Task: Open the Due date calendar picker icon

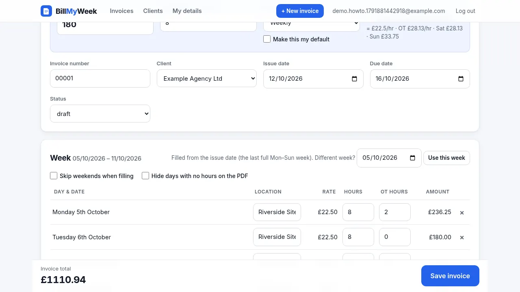Action: point(461,79)
